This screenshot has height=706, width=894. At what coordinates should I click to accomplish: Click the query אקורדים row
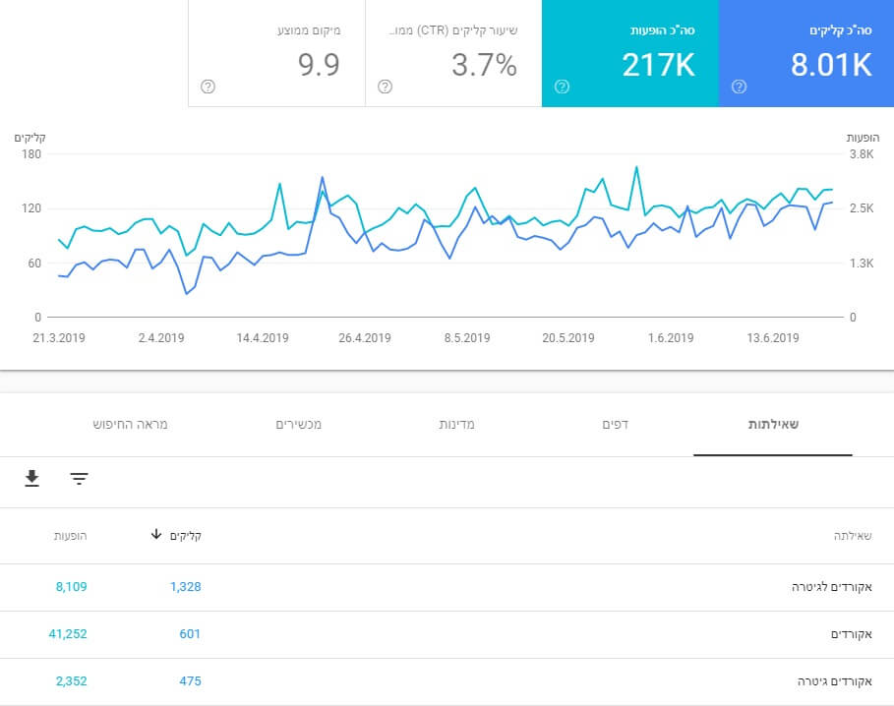447,635
